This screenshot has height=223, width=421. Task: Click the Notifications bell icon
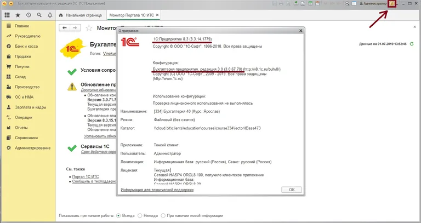[x=50, y=15]
